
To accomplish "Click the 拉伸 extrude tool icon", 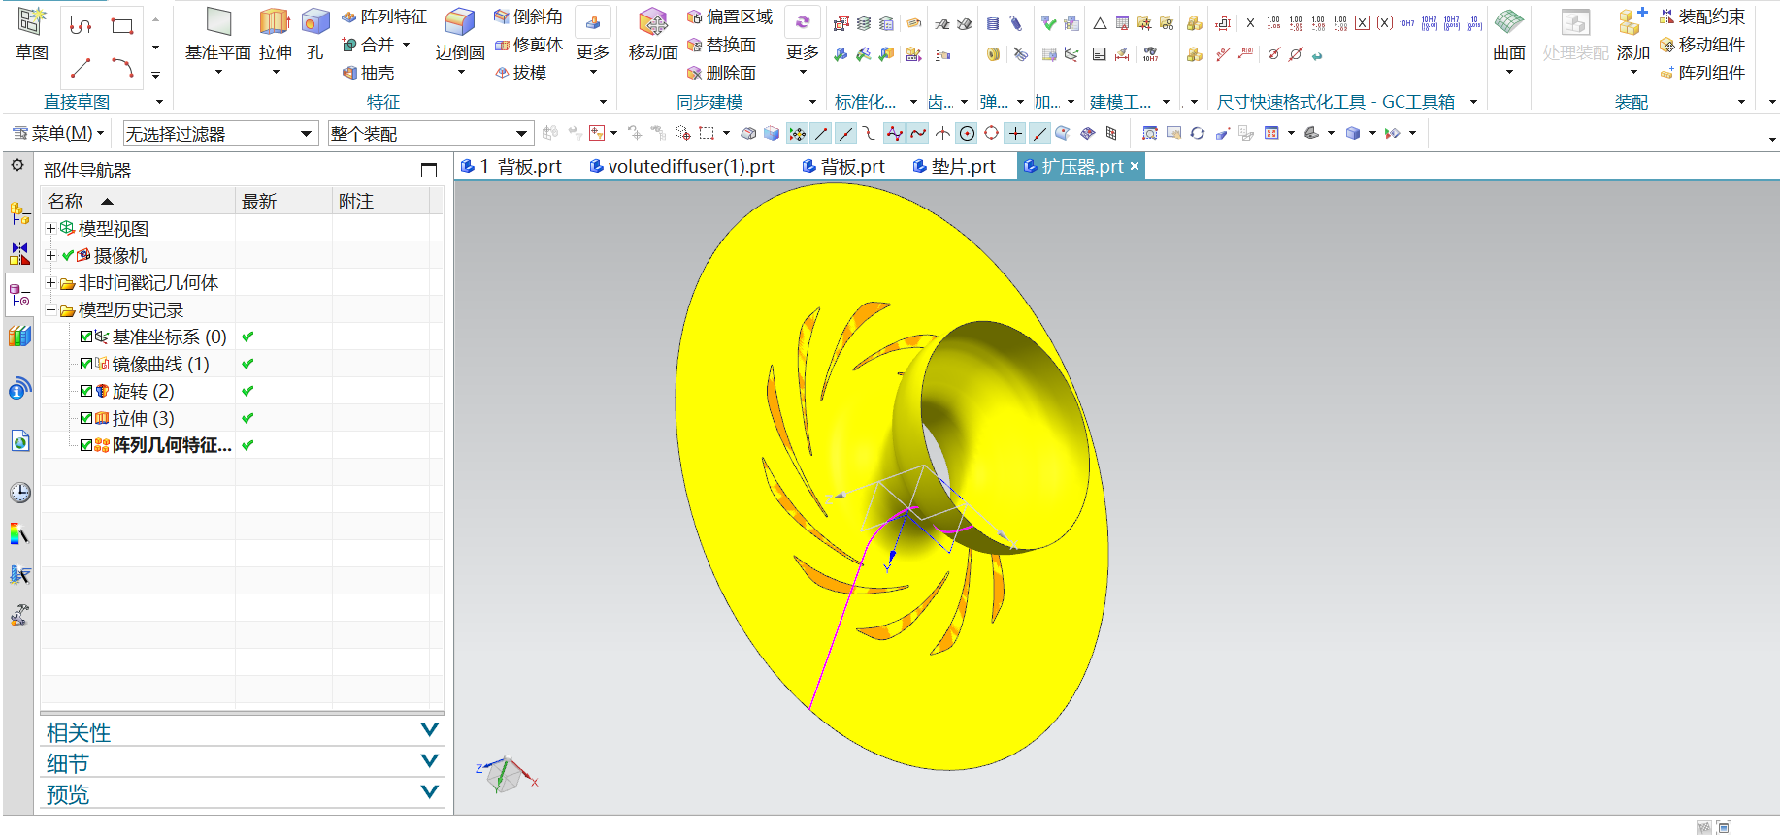I will click(275, 22).
